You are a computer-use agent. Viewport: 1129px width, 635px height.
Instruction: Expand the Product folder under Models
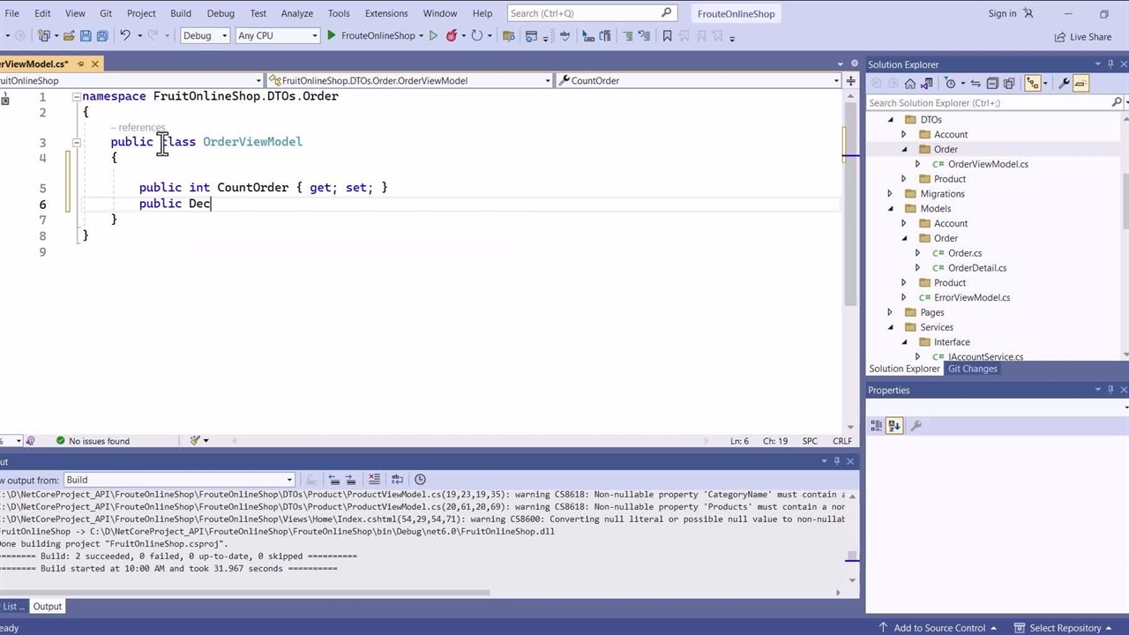pyautogui.click(x=903, y=283)
